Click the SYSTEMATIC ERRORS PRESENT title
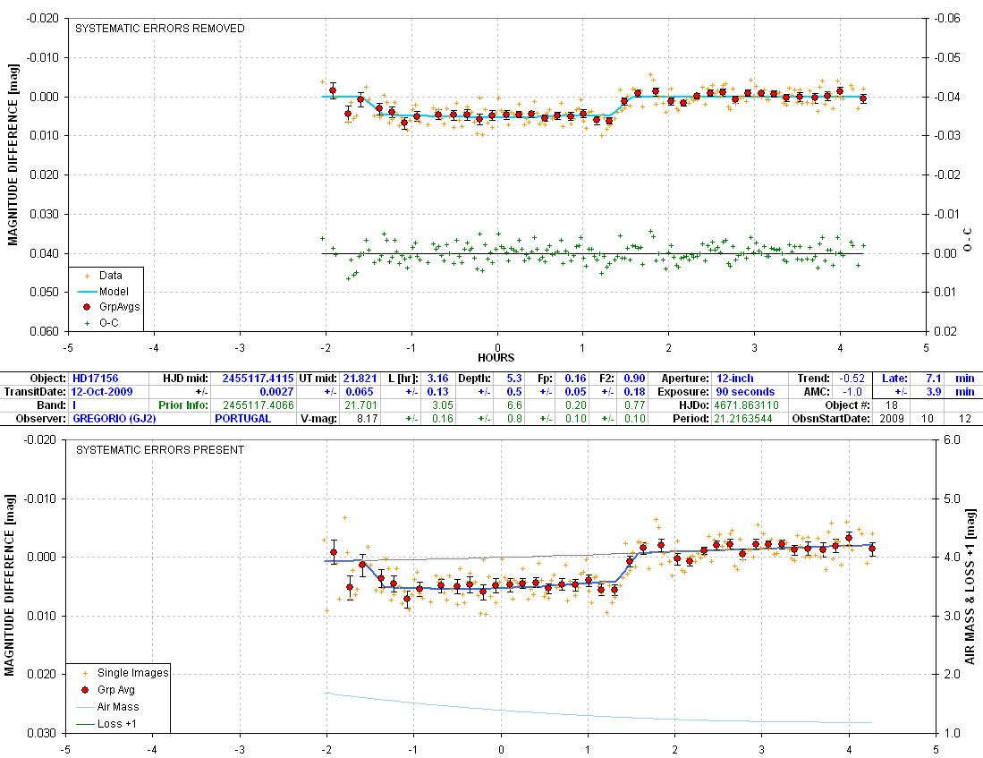 pos(160,450)
